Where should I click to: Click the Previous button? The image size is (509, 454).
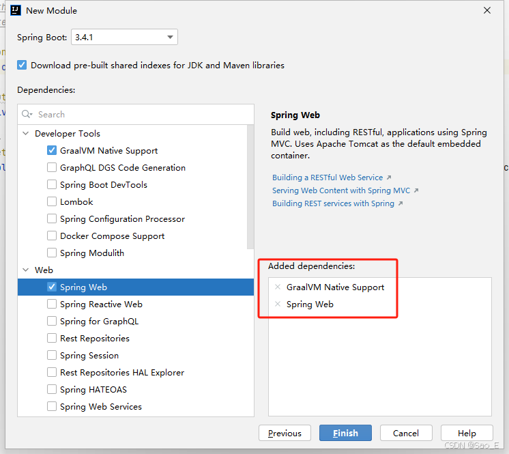click(x=285, y=433)
